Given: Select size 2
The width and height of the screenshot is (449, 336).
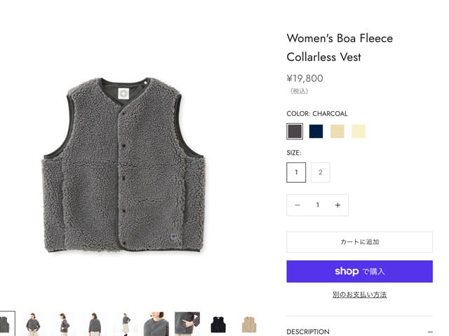Looking at the screenshot, I should coord(320,172).
